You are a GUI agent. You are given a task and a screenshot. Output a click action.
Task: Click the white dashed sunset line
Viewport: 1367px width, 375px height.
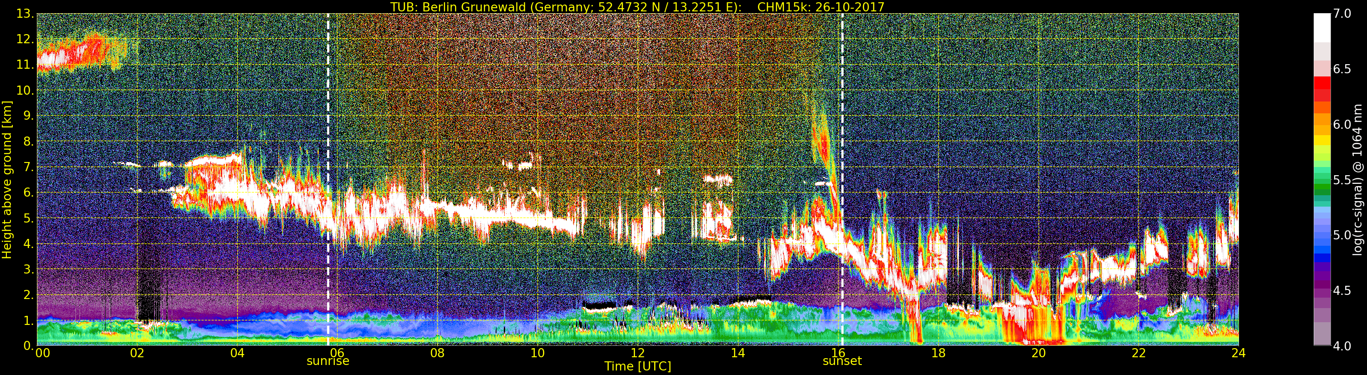(842, 179)
